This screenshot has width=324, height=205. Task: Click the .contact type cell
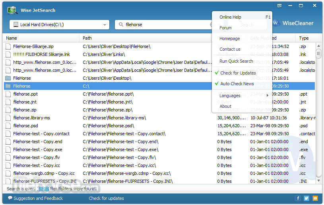307,134
